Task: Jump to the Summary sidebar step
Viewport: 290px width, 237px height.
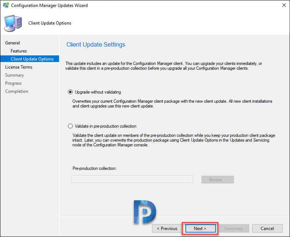Action: click(x=14, y=75)
